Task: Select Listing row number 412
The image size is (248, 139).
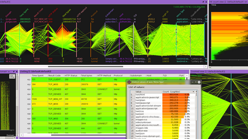Action: (29, 84)
